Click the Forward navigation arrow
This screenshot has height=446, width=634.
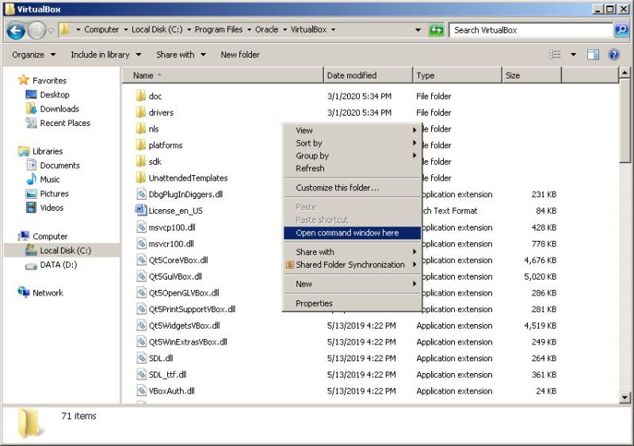pyautogui.click(x=36, y=30)
